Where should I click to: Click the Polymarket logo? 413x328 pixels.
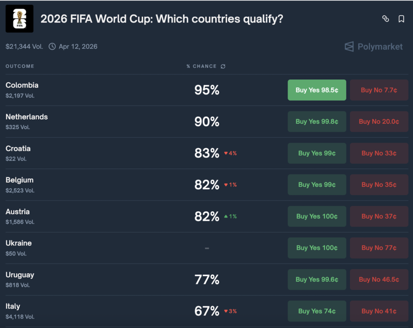[373, 47]
